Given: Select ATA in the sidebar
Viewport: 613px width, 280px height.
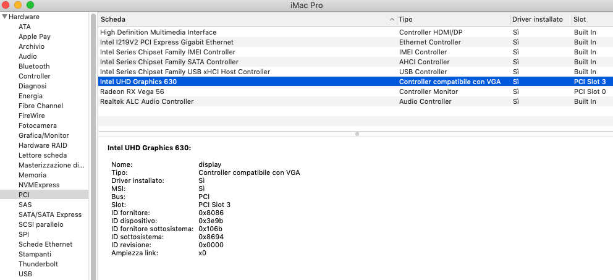Looking at the screenshot, I should [x=25, y=27].
